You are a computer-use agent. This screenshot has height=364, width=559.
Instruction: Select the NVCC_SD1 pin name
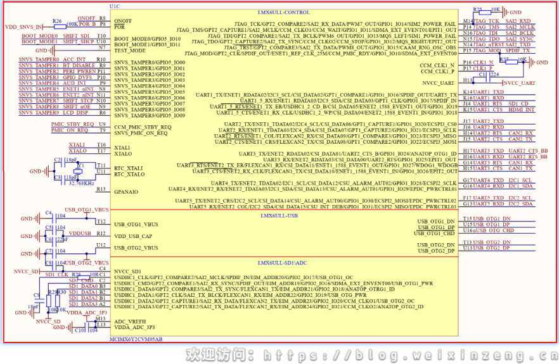(127, 272)
